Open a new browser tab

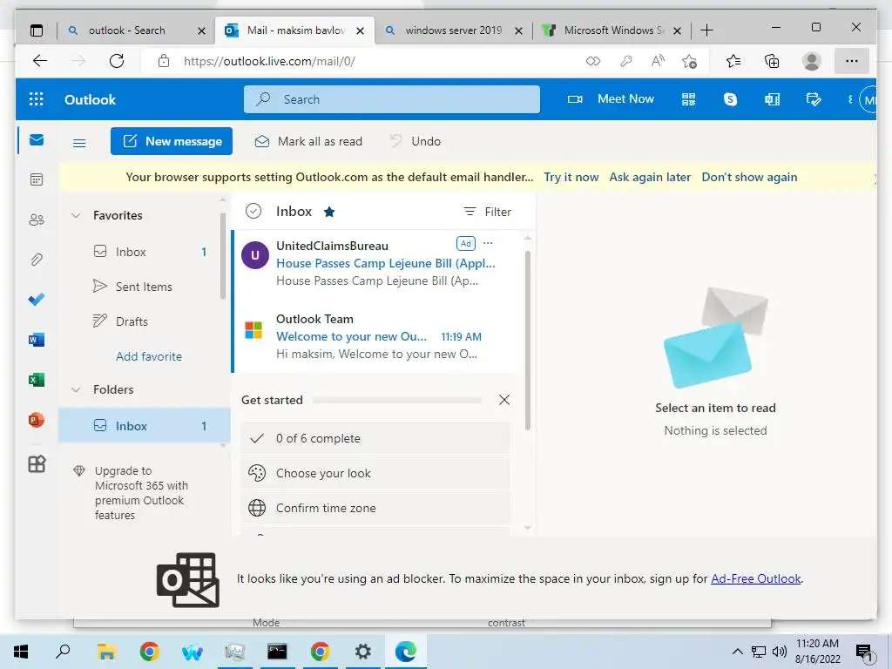point(706,30)
